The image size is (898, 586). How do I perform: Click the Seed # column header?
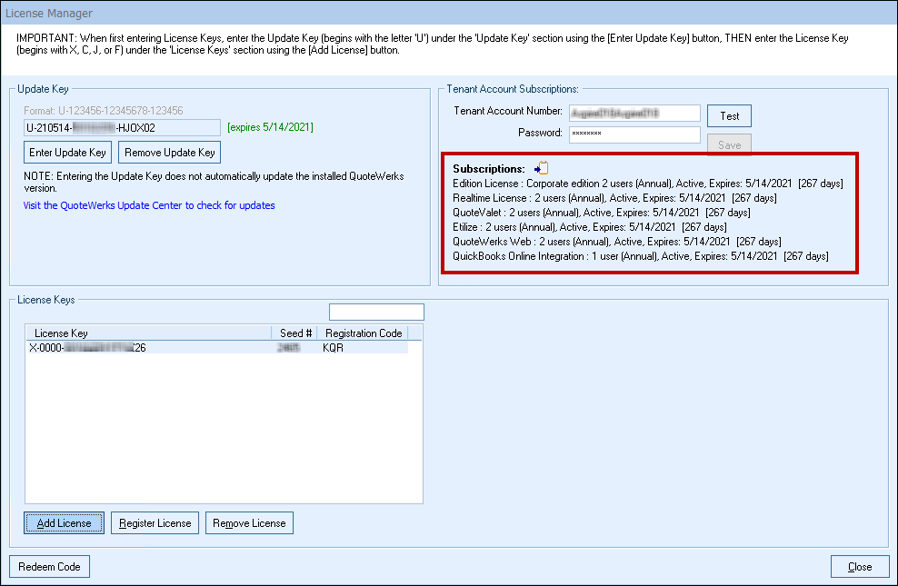tap(295, 333)
